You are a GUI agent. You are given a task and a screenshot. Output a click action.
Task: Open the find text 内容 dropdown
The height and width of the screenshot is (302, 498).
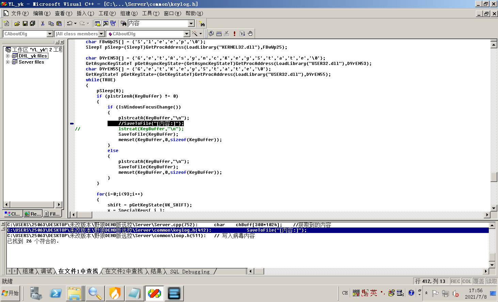(x=191, y=23)
